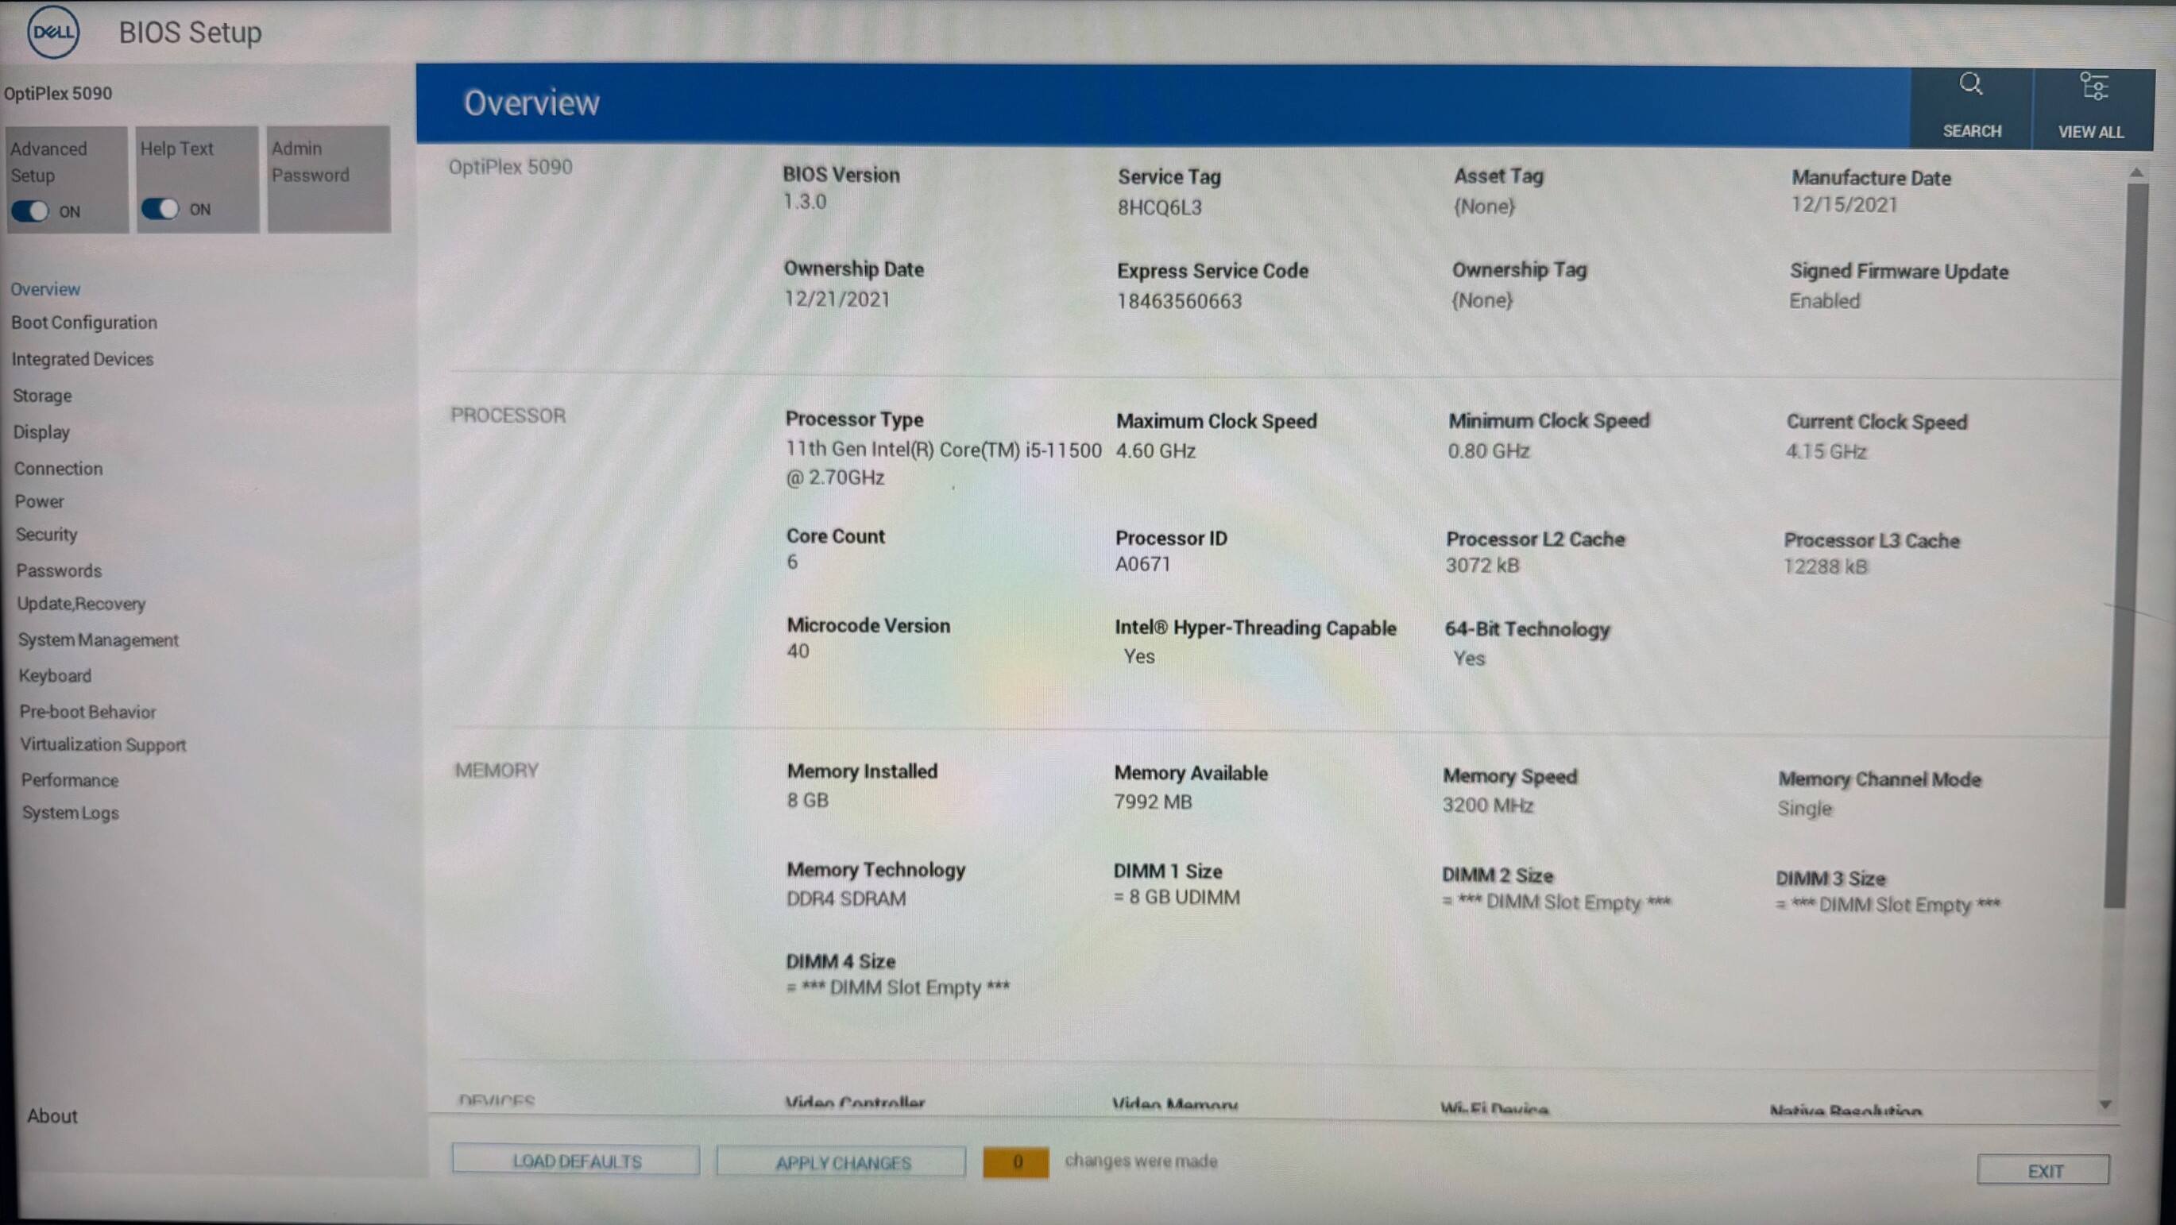
Task: Click the orange changes counter box
Action: (x=1016, y=1161)
